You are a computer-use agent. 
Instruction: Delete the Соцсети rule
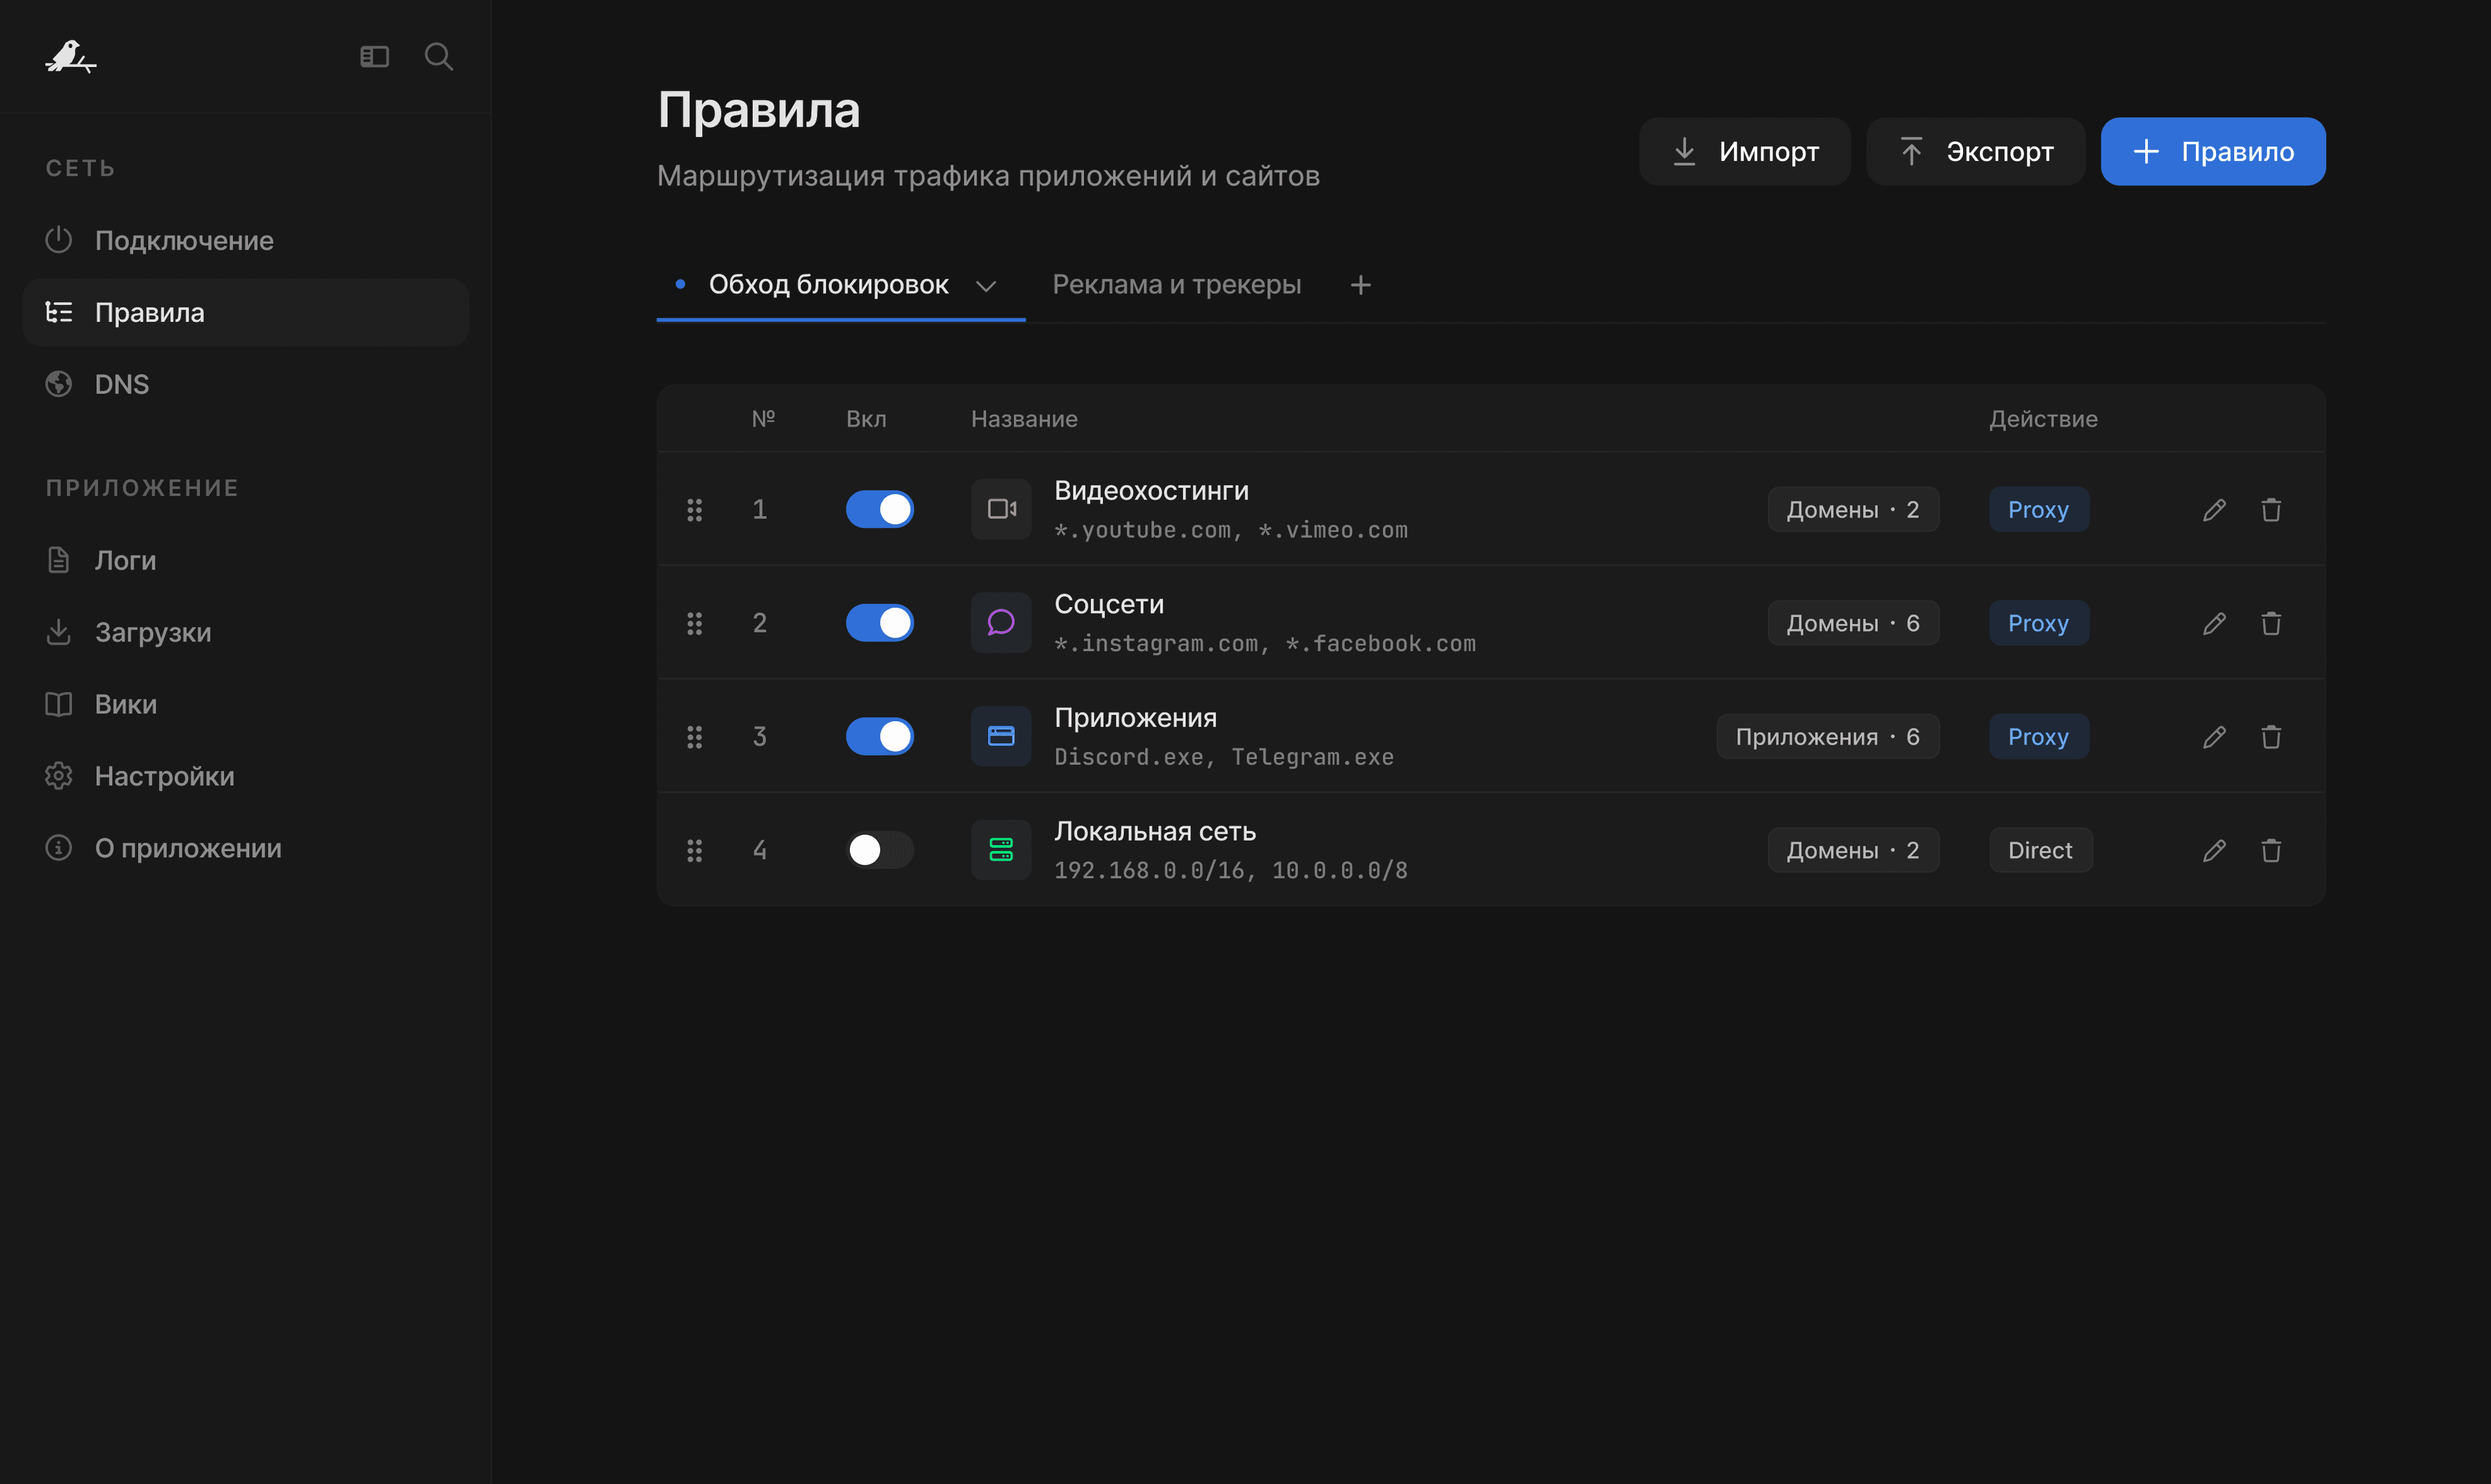tap(2271, 623)
